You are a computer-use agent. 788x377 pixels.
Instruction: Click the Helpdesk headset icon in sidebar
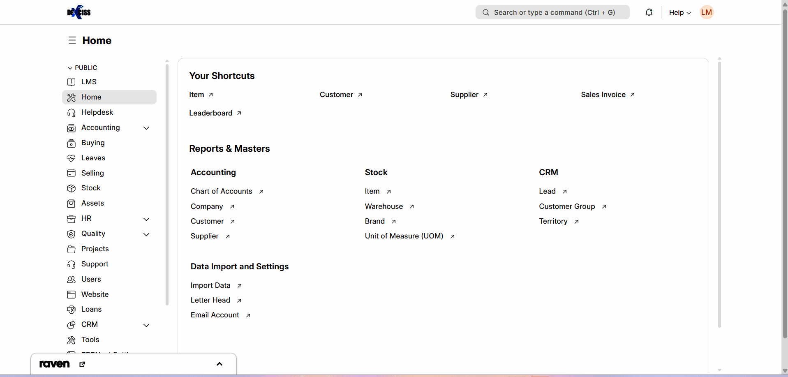point(71,113)
